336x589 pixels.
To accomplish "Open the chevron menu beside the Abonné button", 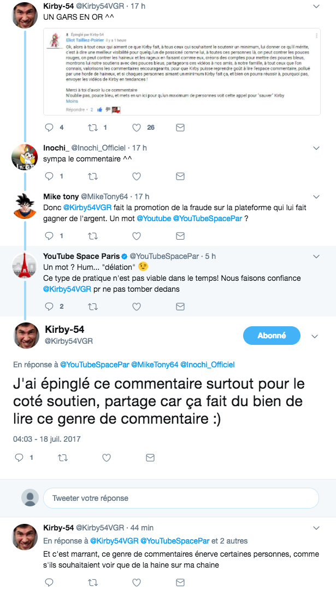I will (314, 336).
